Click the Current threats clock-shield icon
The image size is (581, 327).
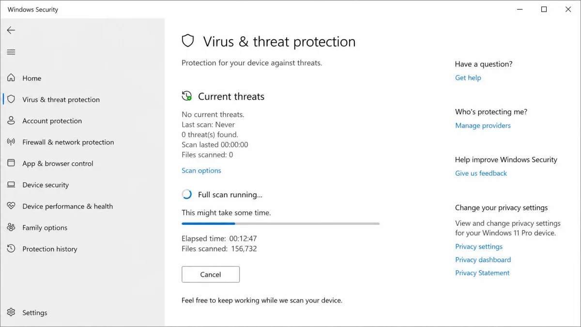(x=187, y=96)
